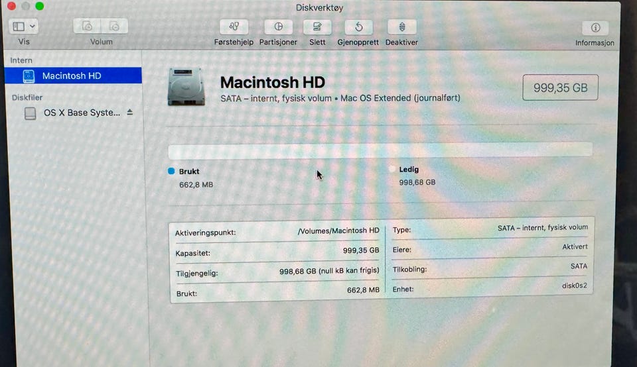Toggle the sidebar Vis icon
The width and height of the screenshot is (637, 367).
tap(19, 26)
